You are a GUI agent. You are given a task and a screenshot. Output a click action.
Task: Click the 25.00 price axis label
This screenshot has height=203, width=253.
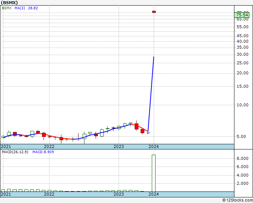pos(242,63)
